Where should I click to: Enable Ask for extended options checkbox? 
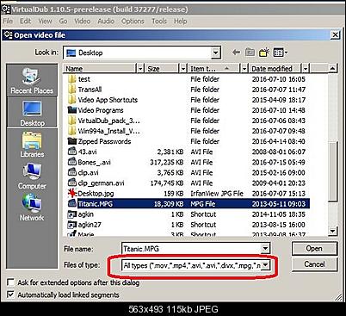[10, 282]
